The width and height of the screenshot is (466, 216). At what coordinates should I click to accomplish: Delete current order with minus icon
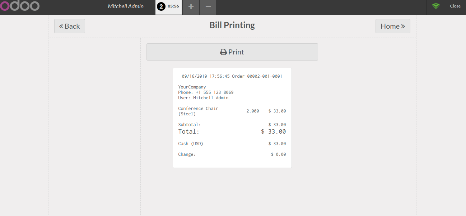208,6
